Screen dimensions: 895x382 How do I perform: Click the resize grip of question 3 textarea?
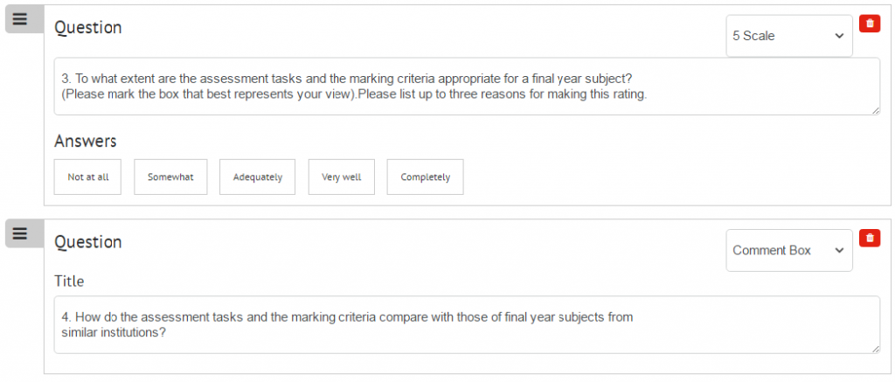coord(876,111)
